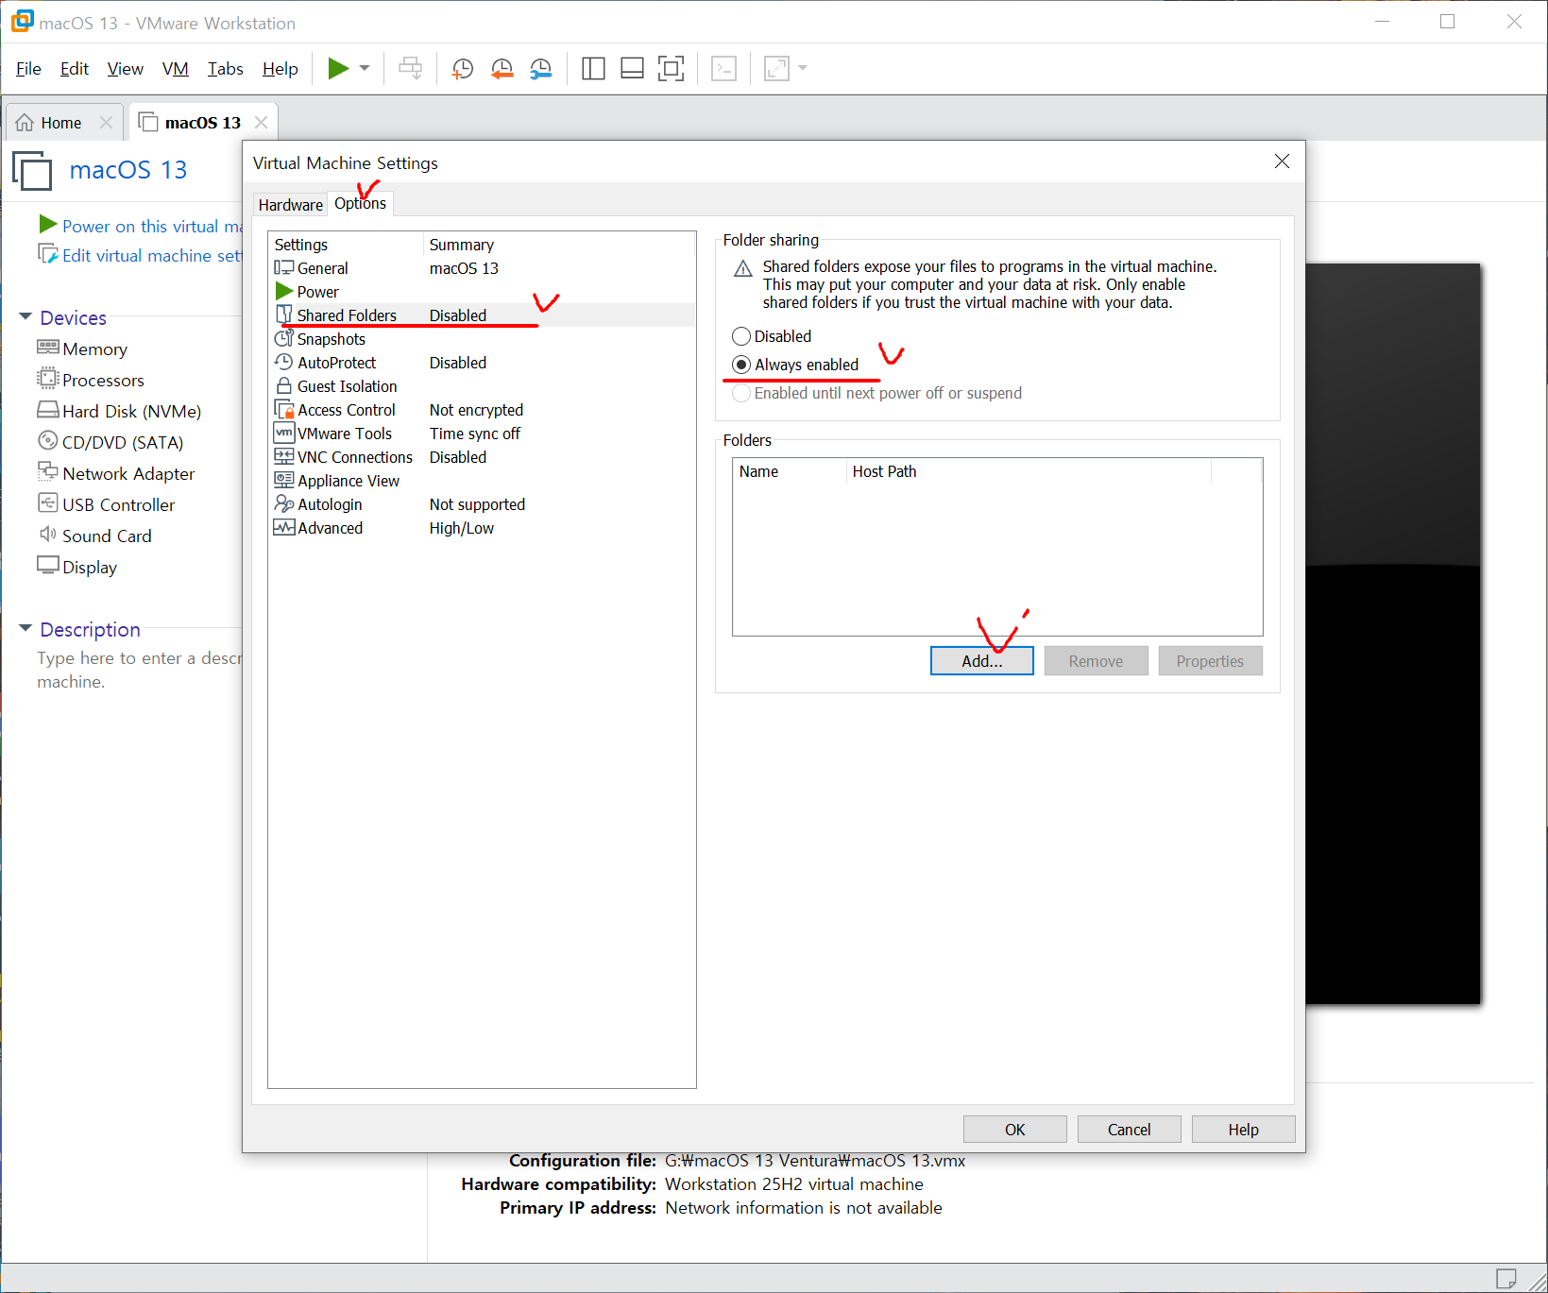Open the Edit menu
Image resolution: width=1548 pixels, height=1293 pixels.
pyautogui.click(x=74, y=69)
